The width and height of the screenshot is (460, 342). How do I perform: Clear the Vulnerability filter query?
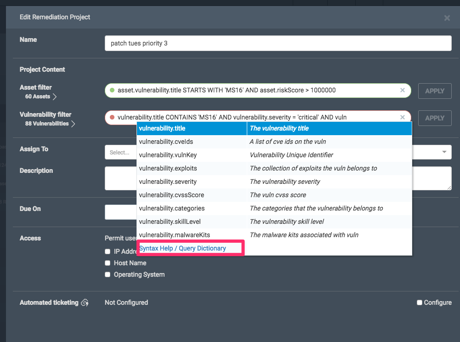[x=403, y=117]
